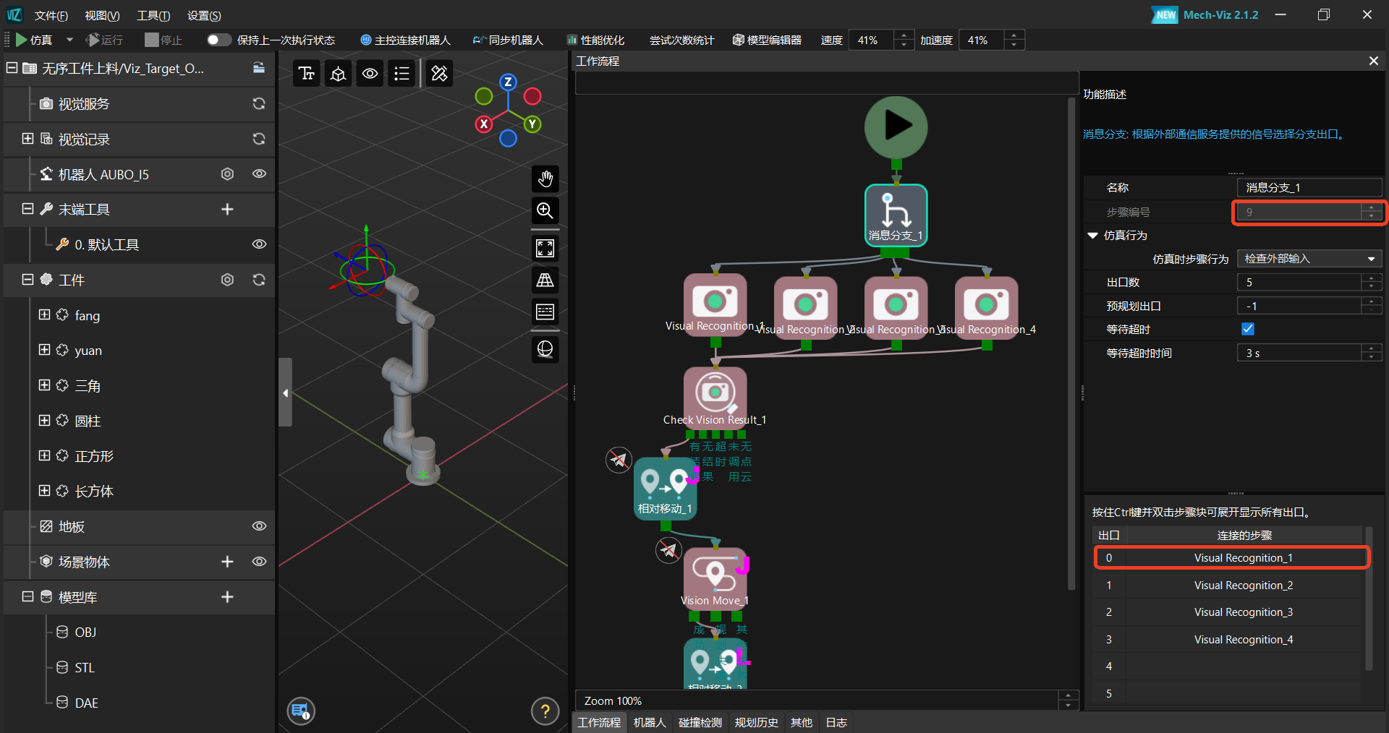Hide the 机器人 AUBO_I5 robot visibility
The image size is (1389, 733).
click(x=259, y=174)
